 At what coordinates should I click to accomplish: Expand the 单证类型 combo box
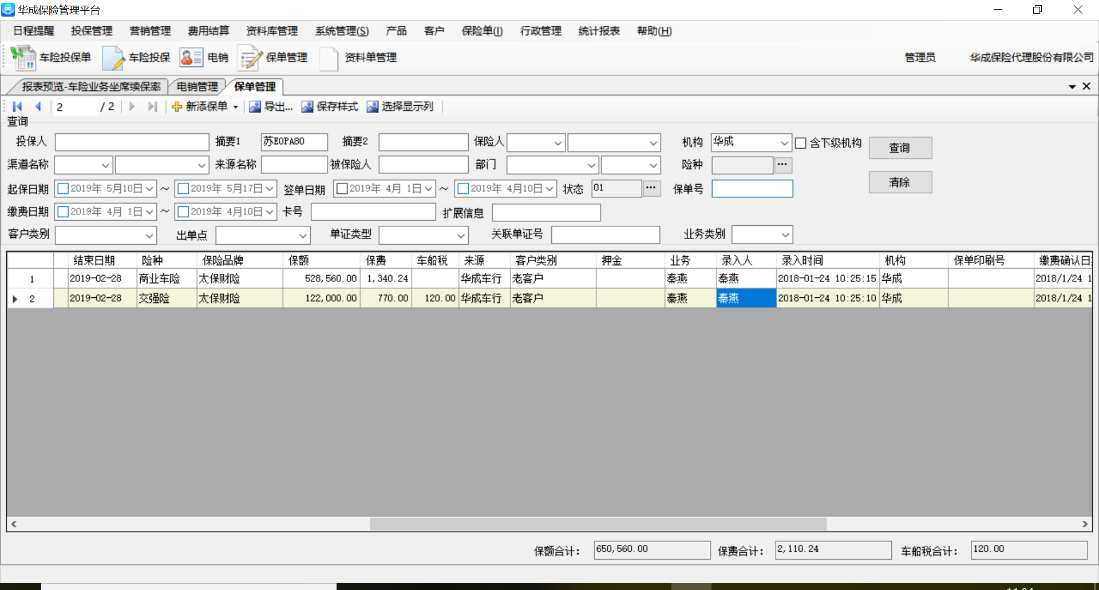(x=461, y=236)
